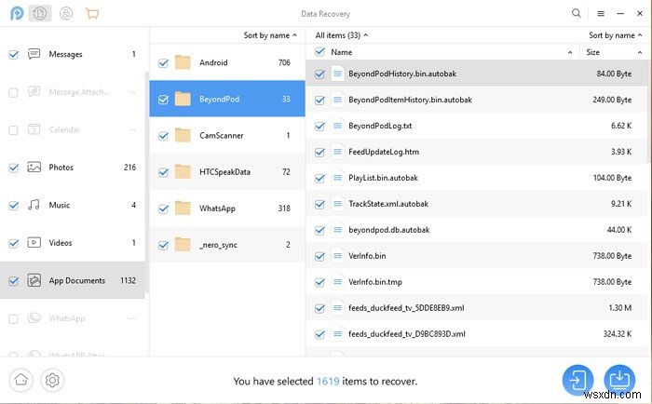Click the CamScanner folder icon

click(183, 135)
